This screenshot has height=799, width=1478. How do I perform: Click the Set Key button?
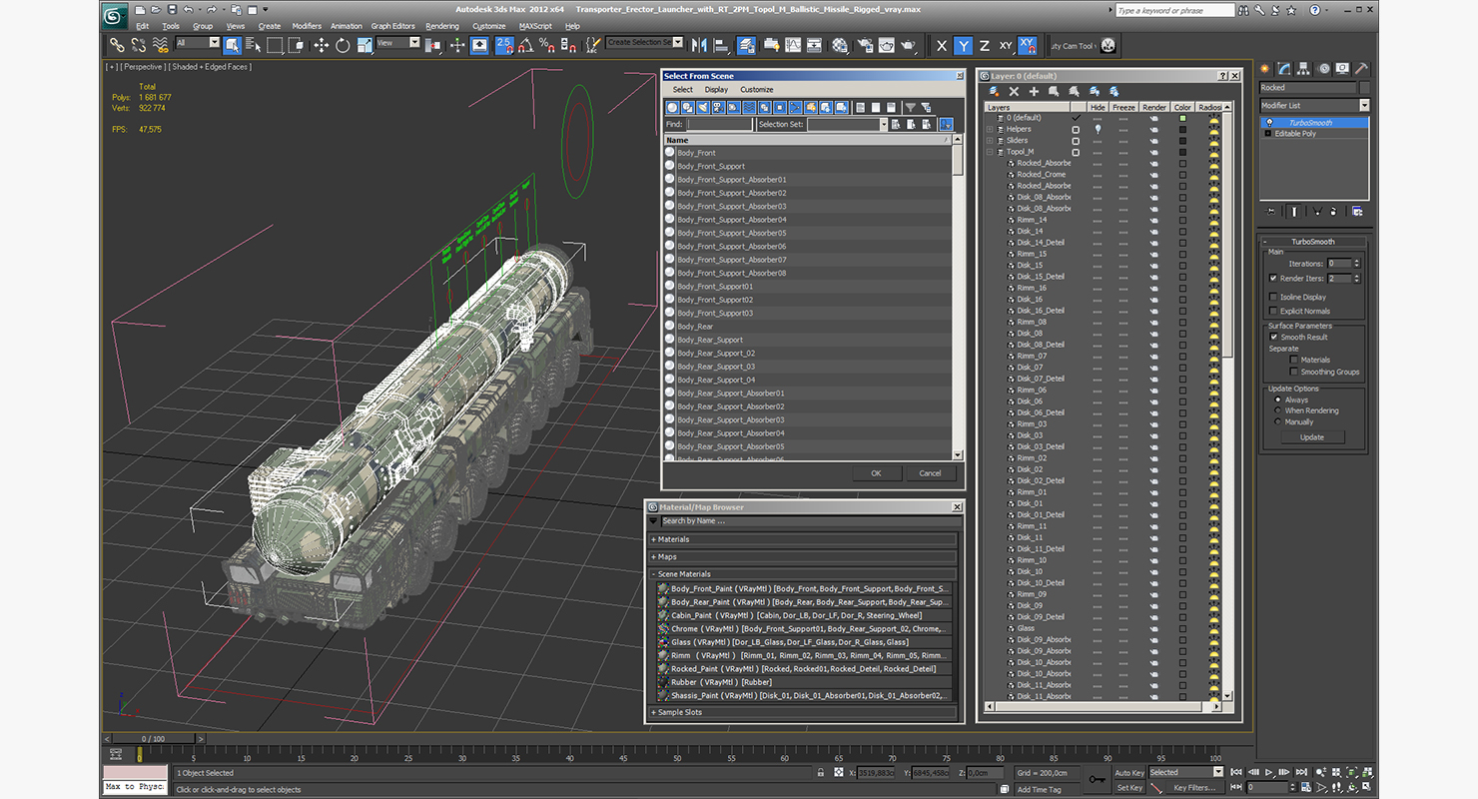click(1128, 788)
